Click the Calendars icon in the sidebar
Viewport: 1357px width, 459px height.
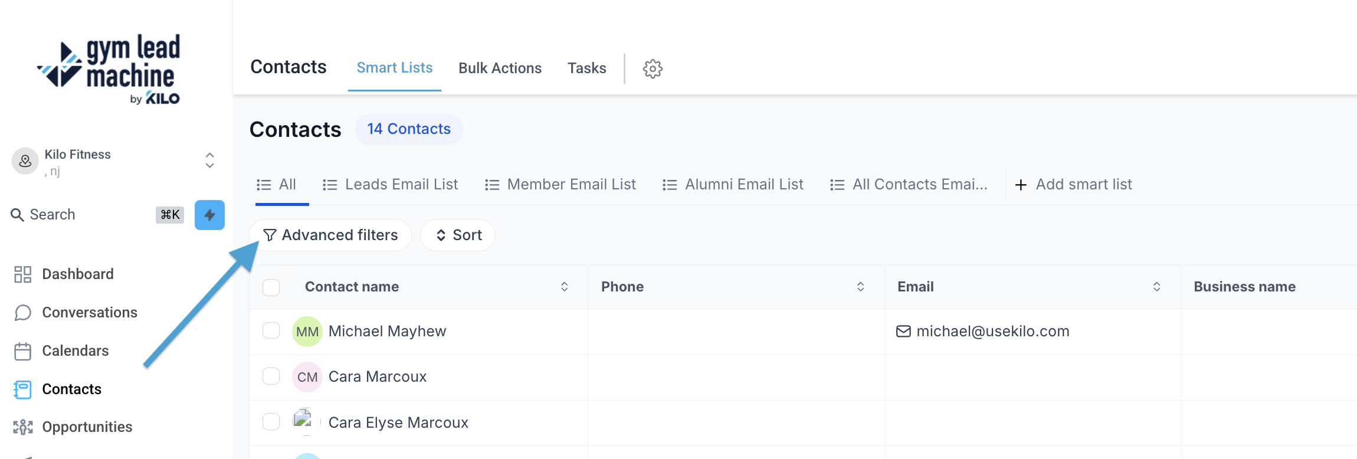pos(22,351)
